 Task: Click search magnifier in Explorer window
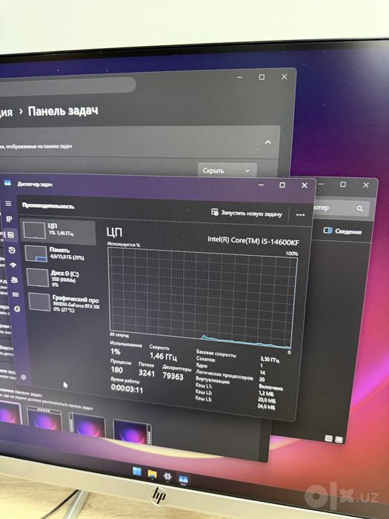[359, 208]
